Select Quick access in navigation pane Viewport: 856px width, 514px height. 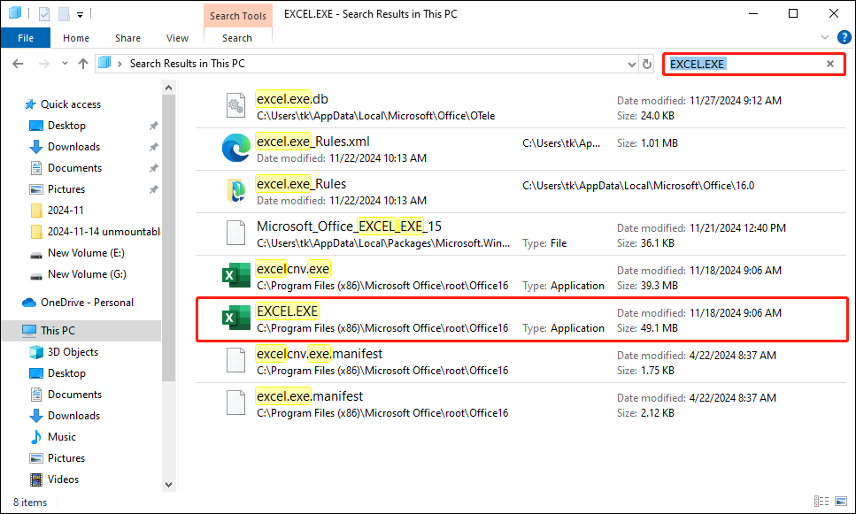pos(71,104)
